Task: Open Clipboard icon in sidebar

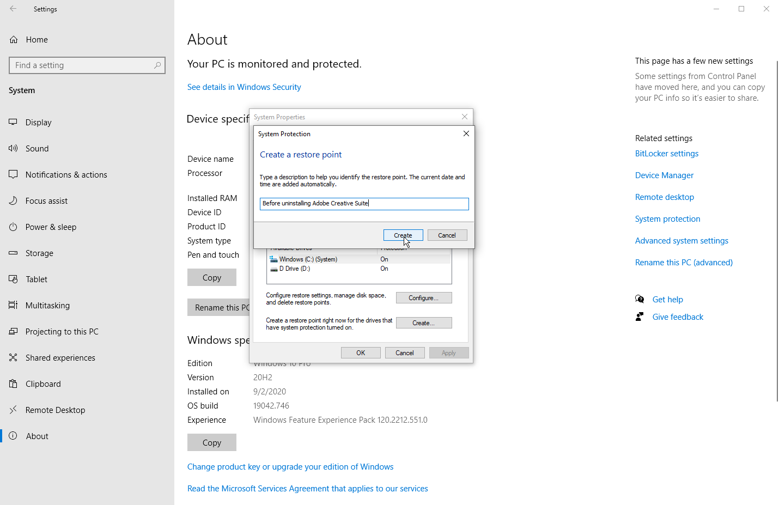Action: click(x=13, y=384)
